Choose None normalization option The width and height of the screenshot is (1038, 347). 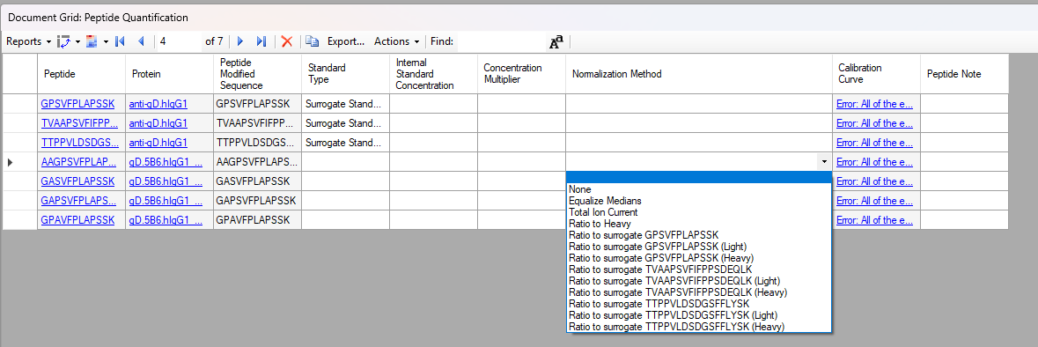[x=698, y=188]
